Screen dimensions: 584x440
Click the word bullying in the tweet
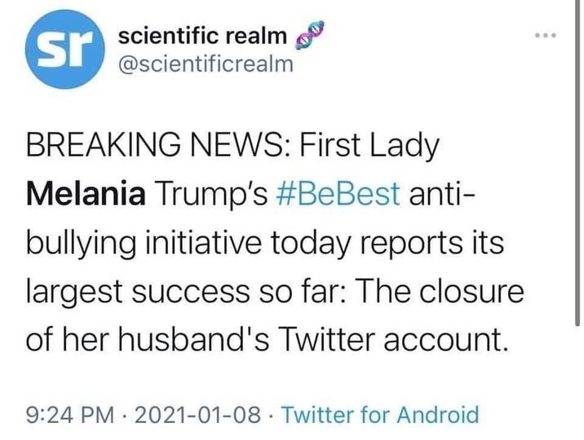click(78, 241)
